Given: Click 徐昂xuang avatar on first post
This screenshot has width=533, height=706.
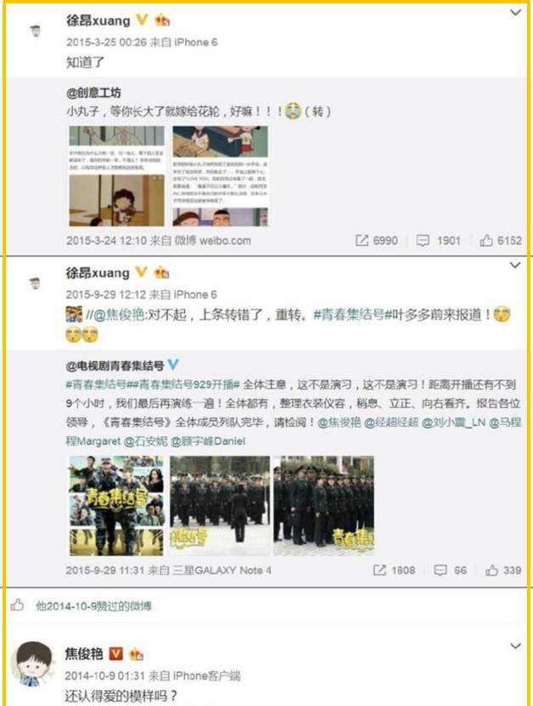Looking at the screenshot, I should (35, 31).
